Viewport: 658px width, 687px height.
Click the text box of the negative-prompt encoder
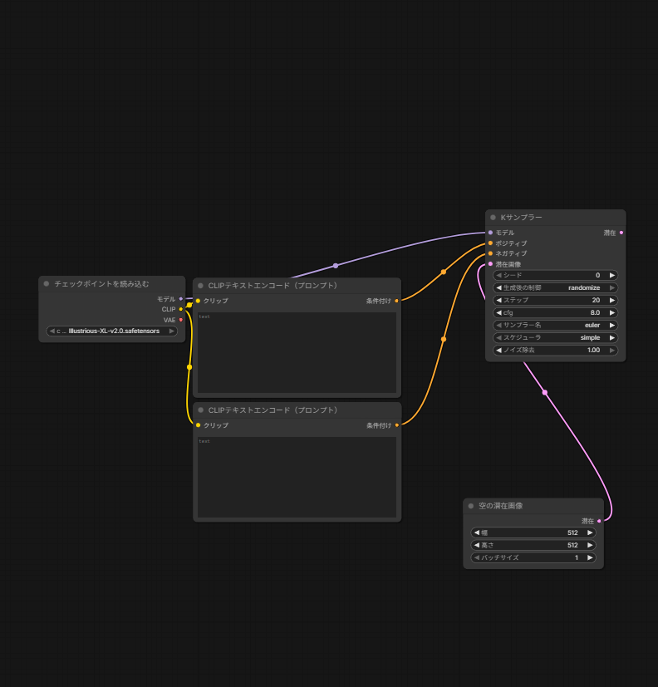(297, 477)
